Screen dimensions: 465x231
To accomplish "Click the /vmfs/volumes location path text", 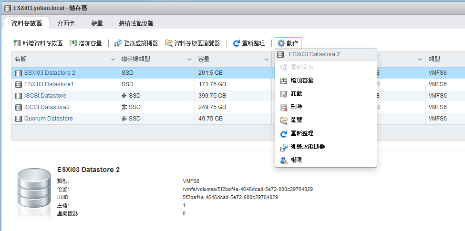I will tap(248, 189).
